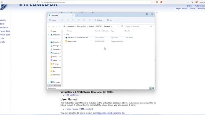This screenshot has height=115, width=205.
Task: Click the Cut icon in Explorer toolbar
Action: [62, 20]
